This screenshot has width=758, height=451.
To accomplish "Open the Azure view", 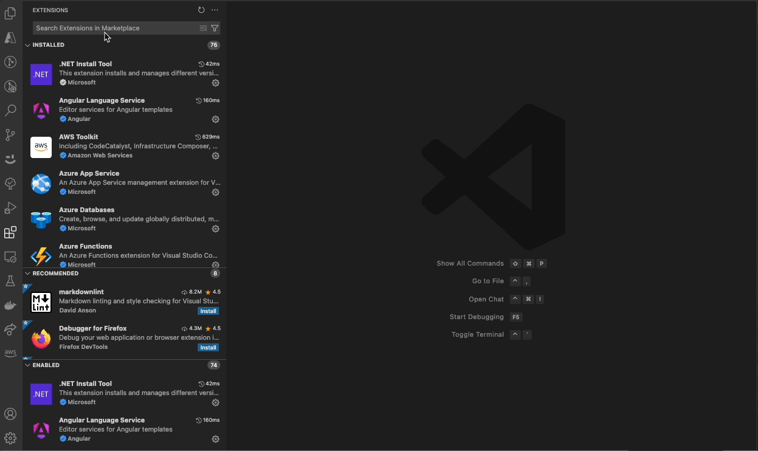I will (10, 38).
